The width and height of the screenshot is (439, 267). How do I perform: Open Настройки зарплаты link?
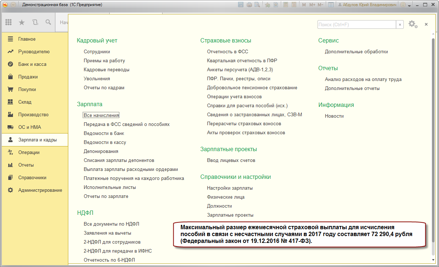click(x=230, y=188)
